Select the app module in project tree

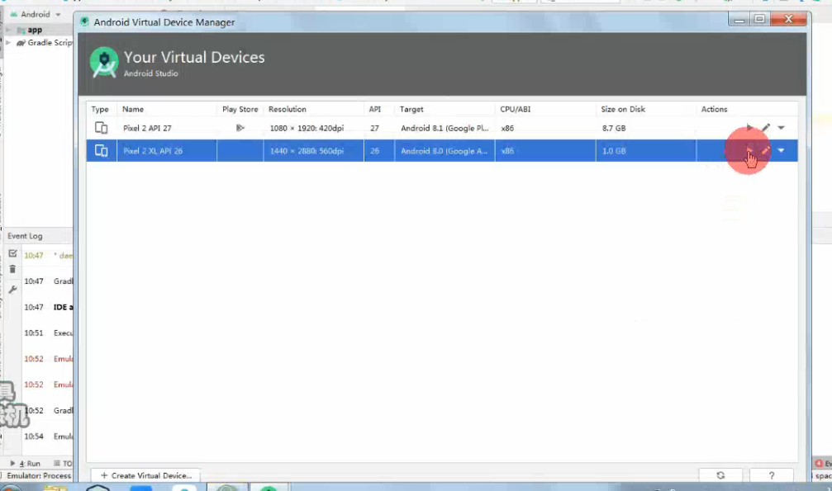point(35,31)
